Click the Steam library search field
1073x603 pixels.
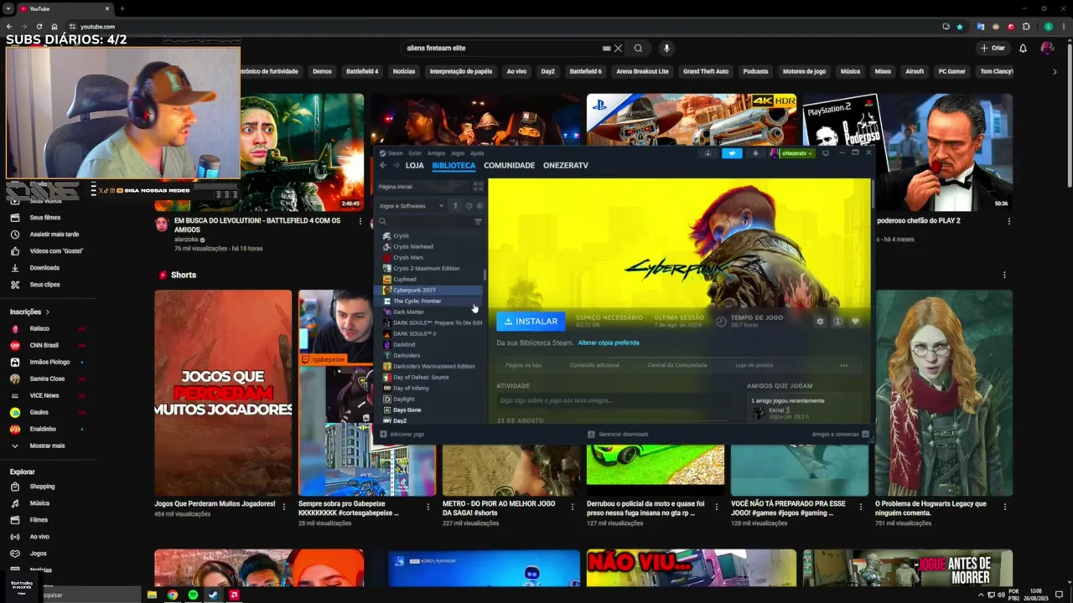(x=423, y=221)
